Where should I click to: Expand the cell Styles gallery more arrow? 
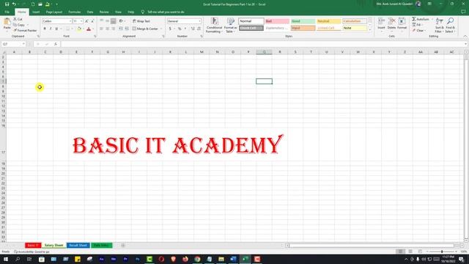(x=370, y=29)
